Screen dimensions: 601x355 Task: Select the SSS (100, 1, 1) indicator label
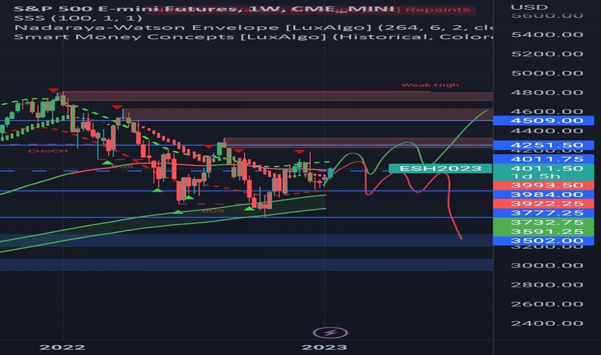[x=78, y=18]
